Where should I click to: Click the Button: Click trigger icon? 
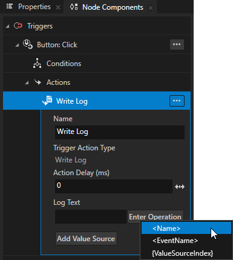[x=28, y=44]
